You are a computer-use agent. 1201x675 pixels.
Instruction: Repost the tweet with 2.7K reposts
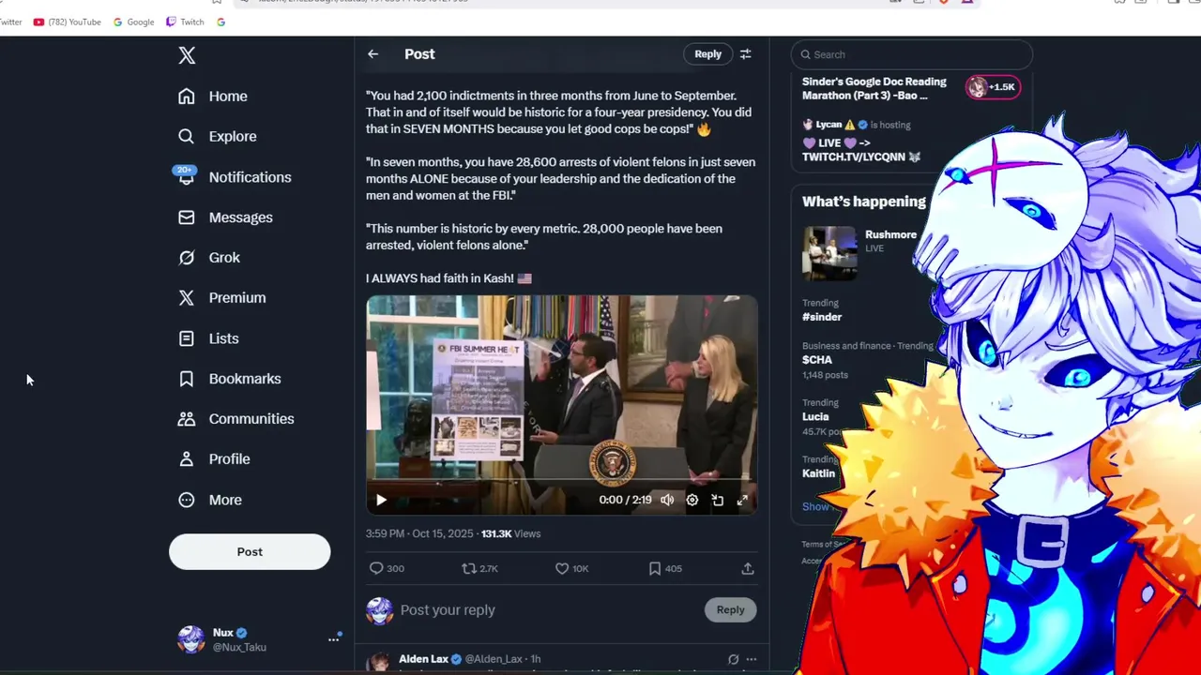479,569
